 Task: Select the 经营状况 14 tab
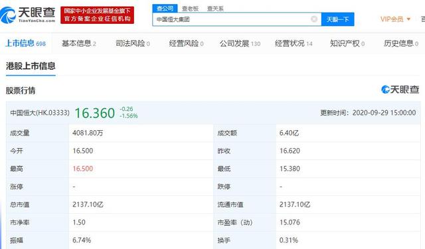click(x=294, y=43)
